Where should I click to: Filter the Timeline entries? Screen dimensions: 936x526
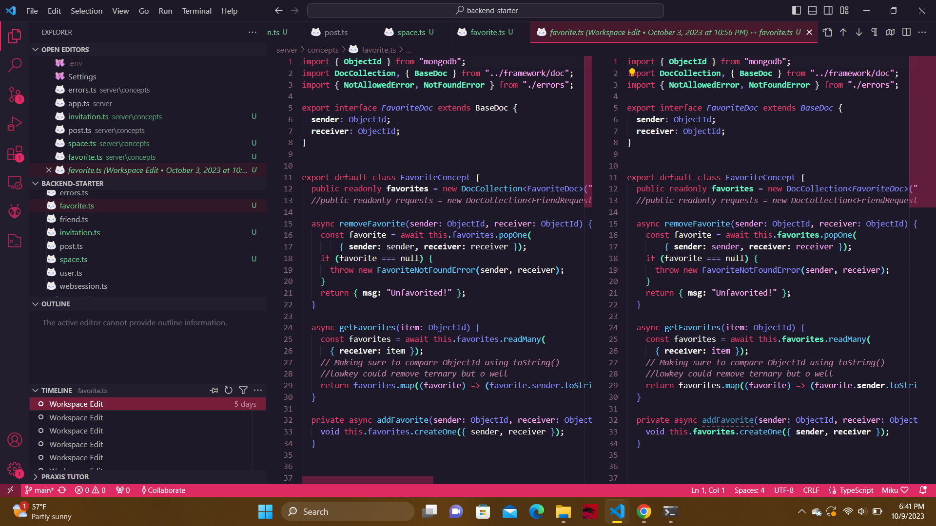243,390
